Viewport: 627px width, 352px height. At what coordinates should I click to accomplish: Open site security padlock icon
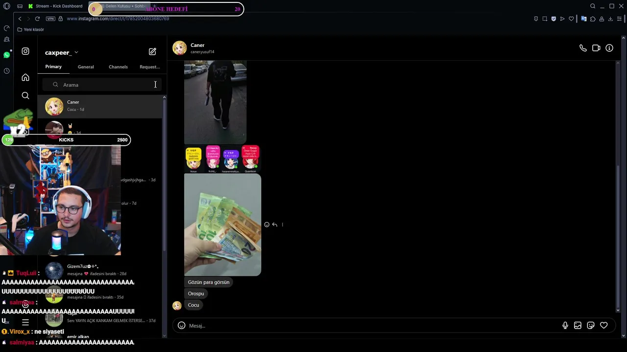click(61, 19)
